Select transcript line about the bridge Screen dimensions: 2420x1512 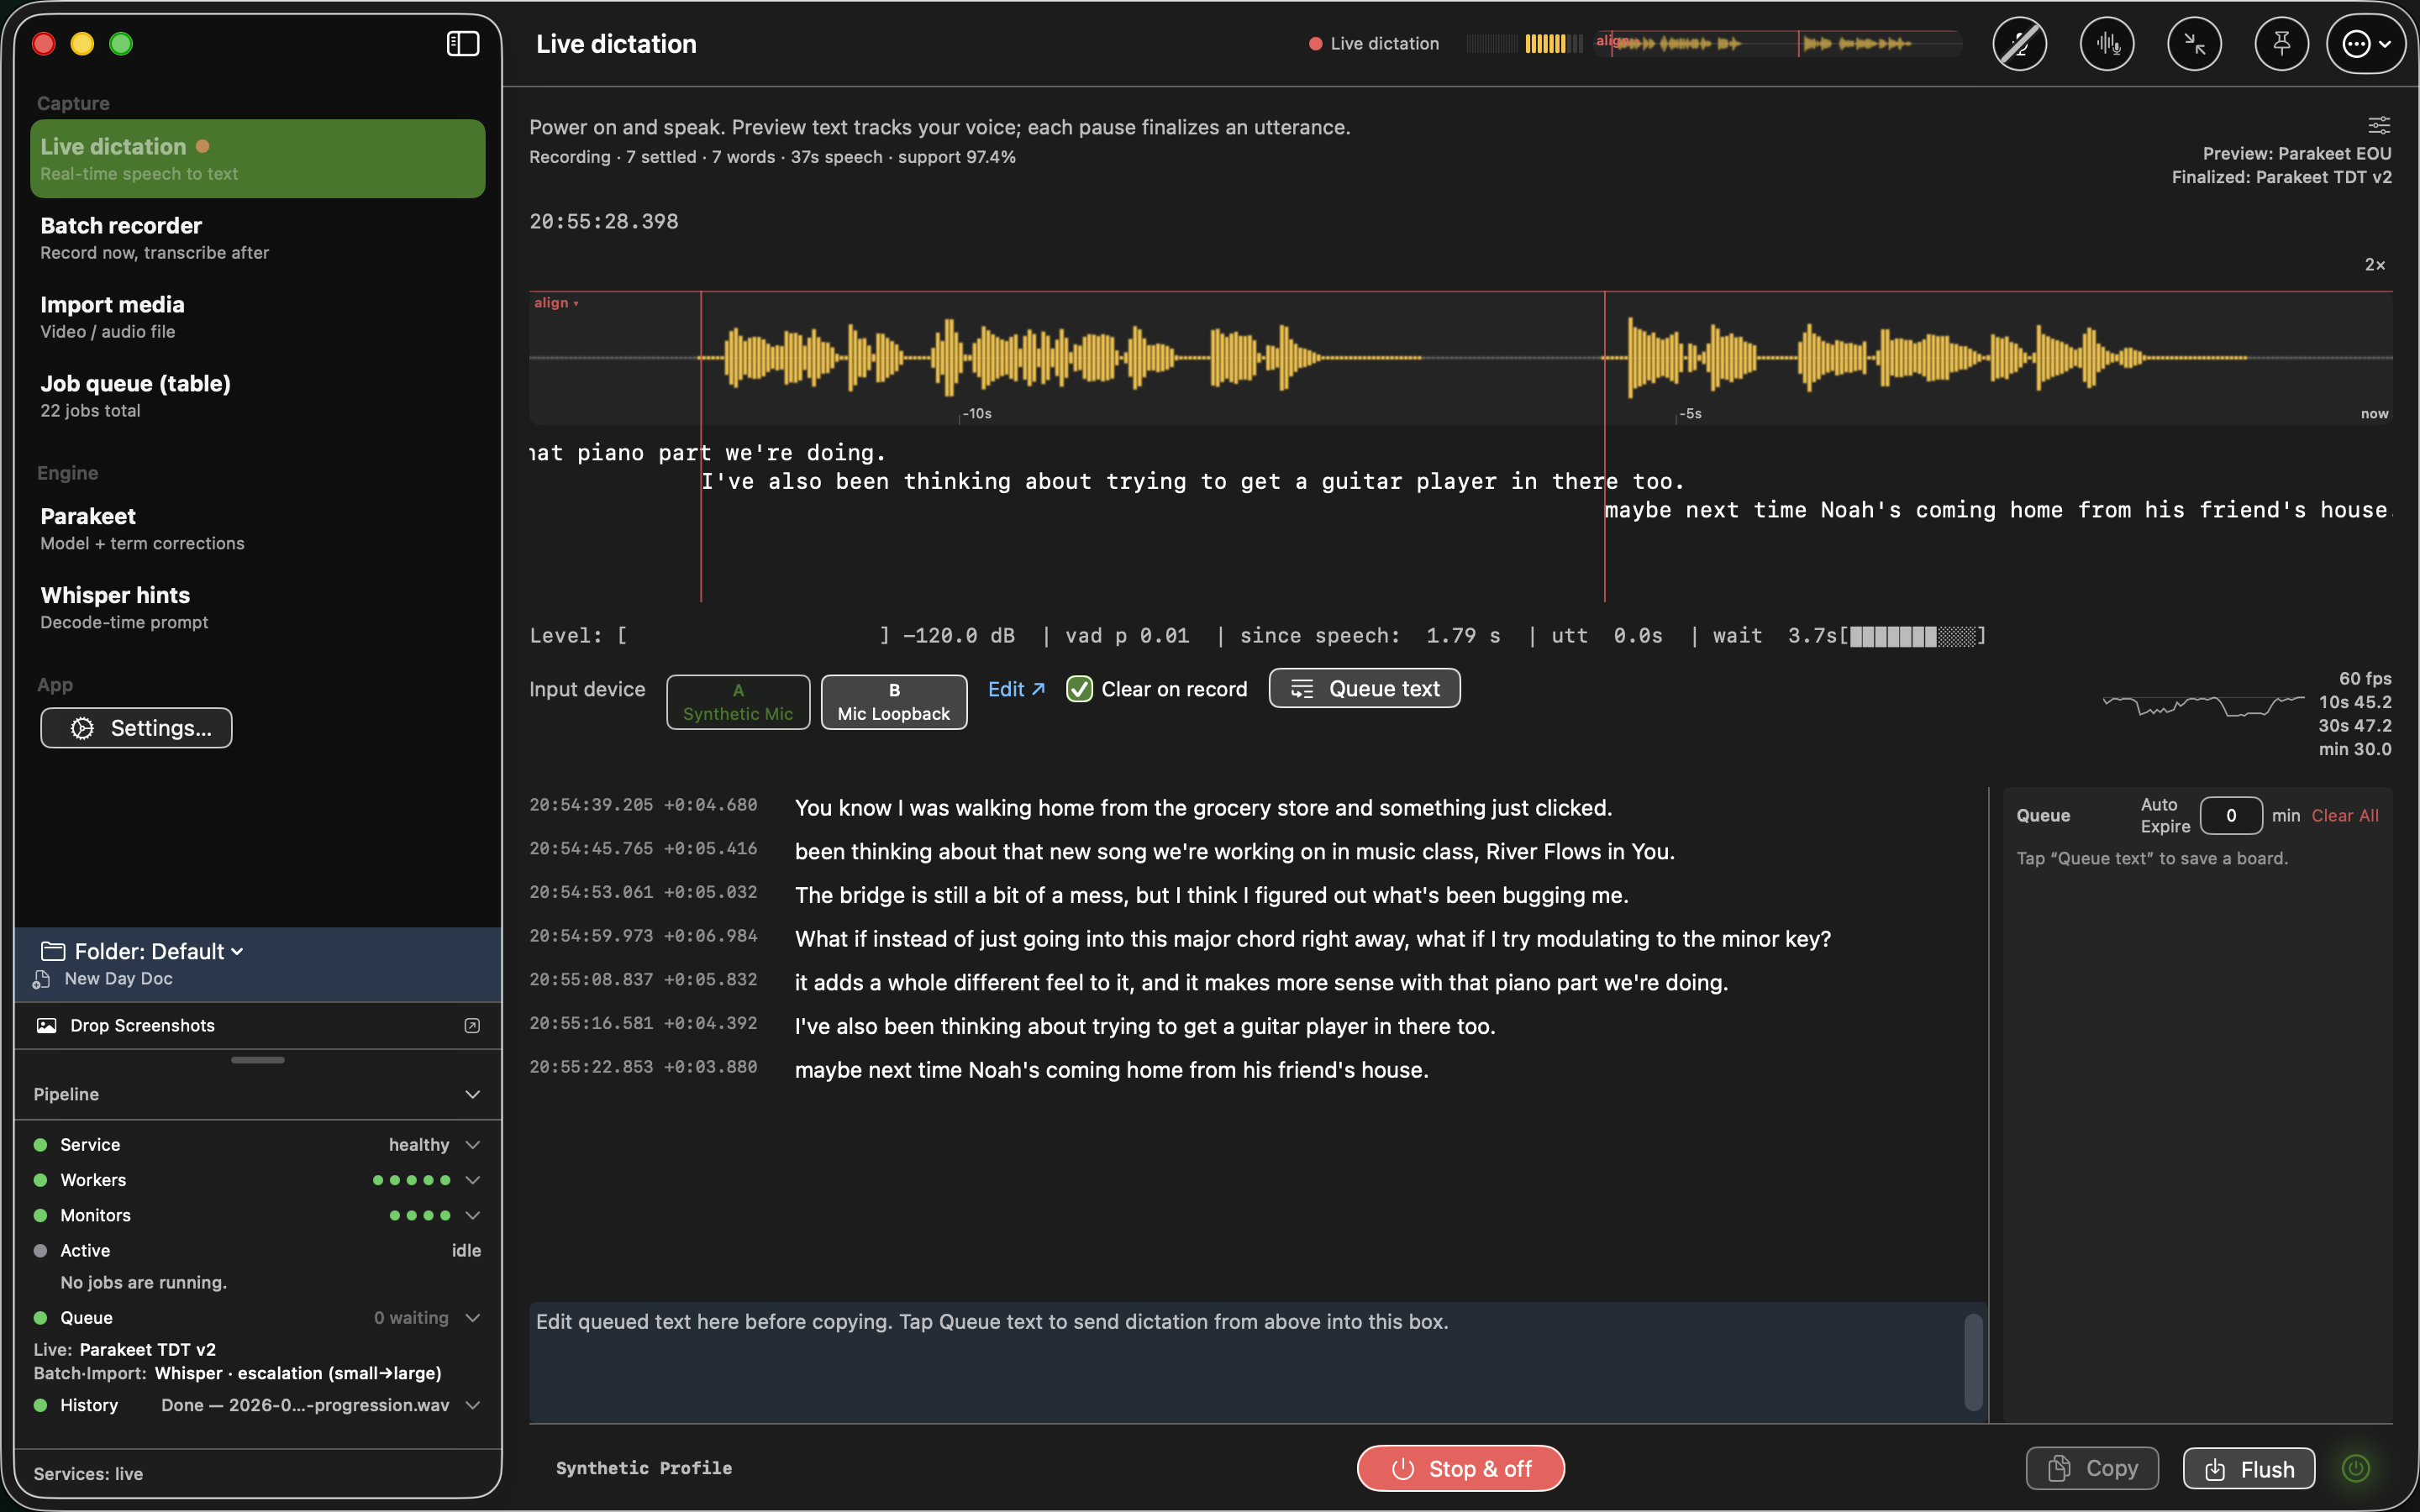pyautogui.click(x=1211, y=895)
